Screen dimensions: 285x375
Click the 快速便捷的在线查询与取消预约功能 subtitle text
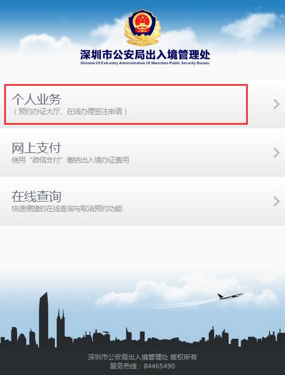[67, 209]
